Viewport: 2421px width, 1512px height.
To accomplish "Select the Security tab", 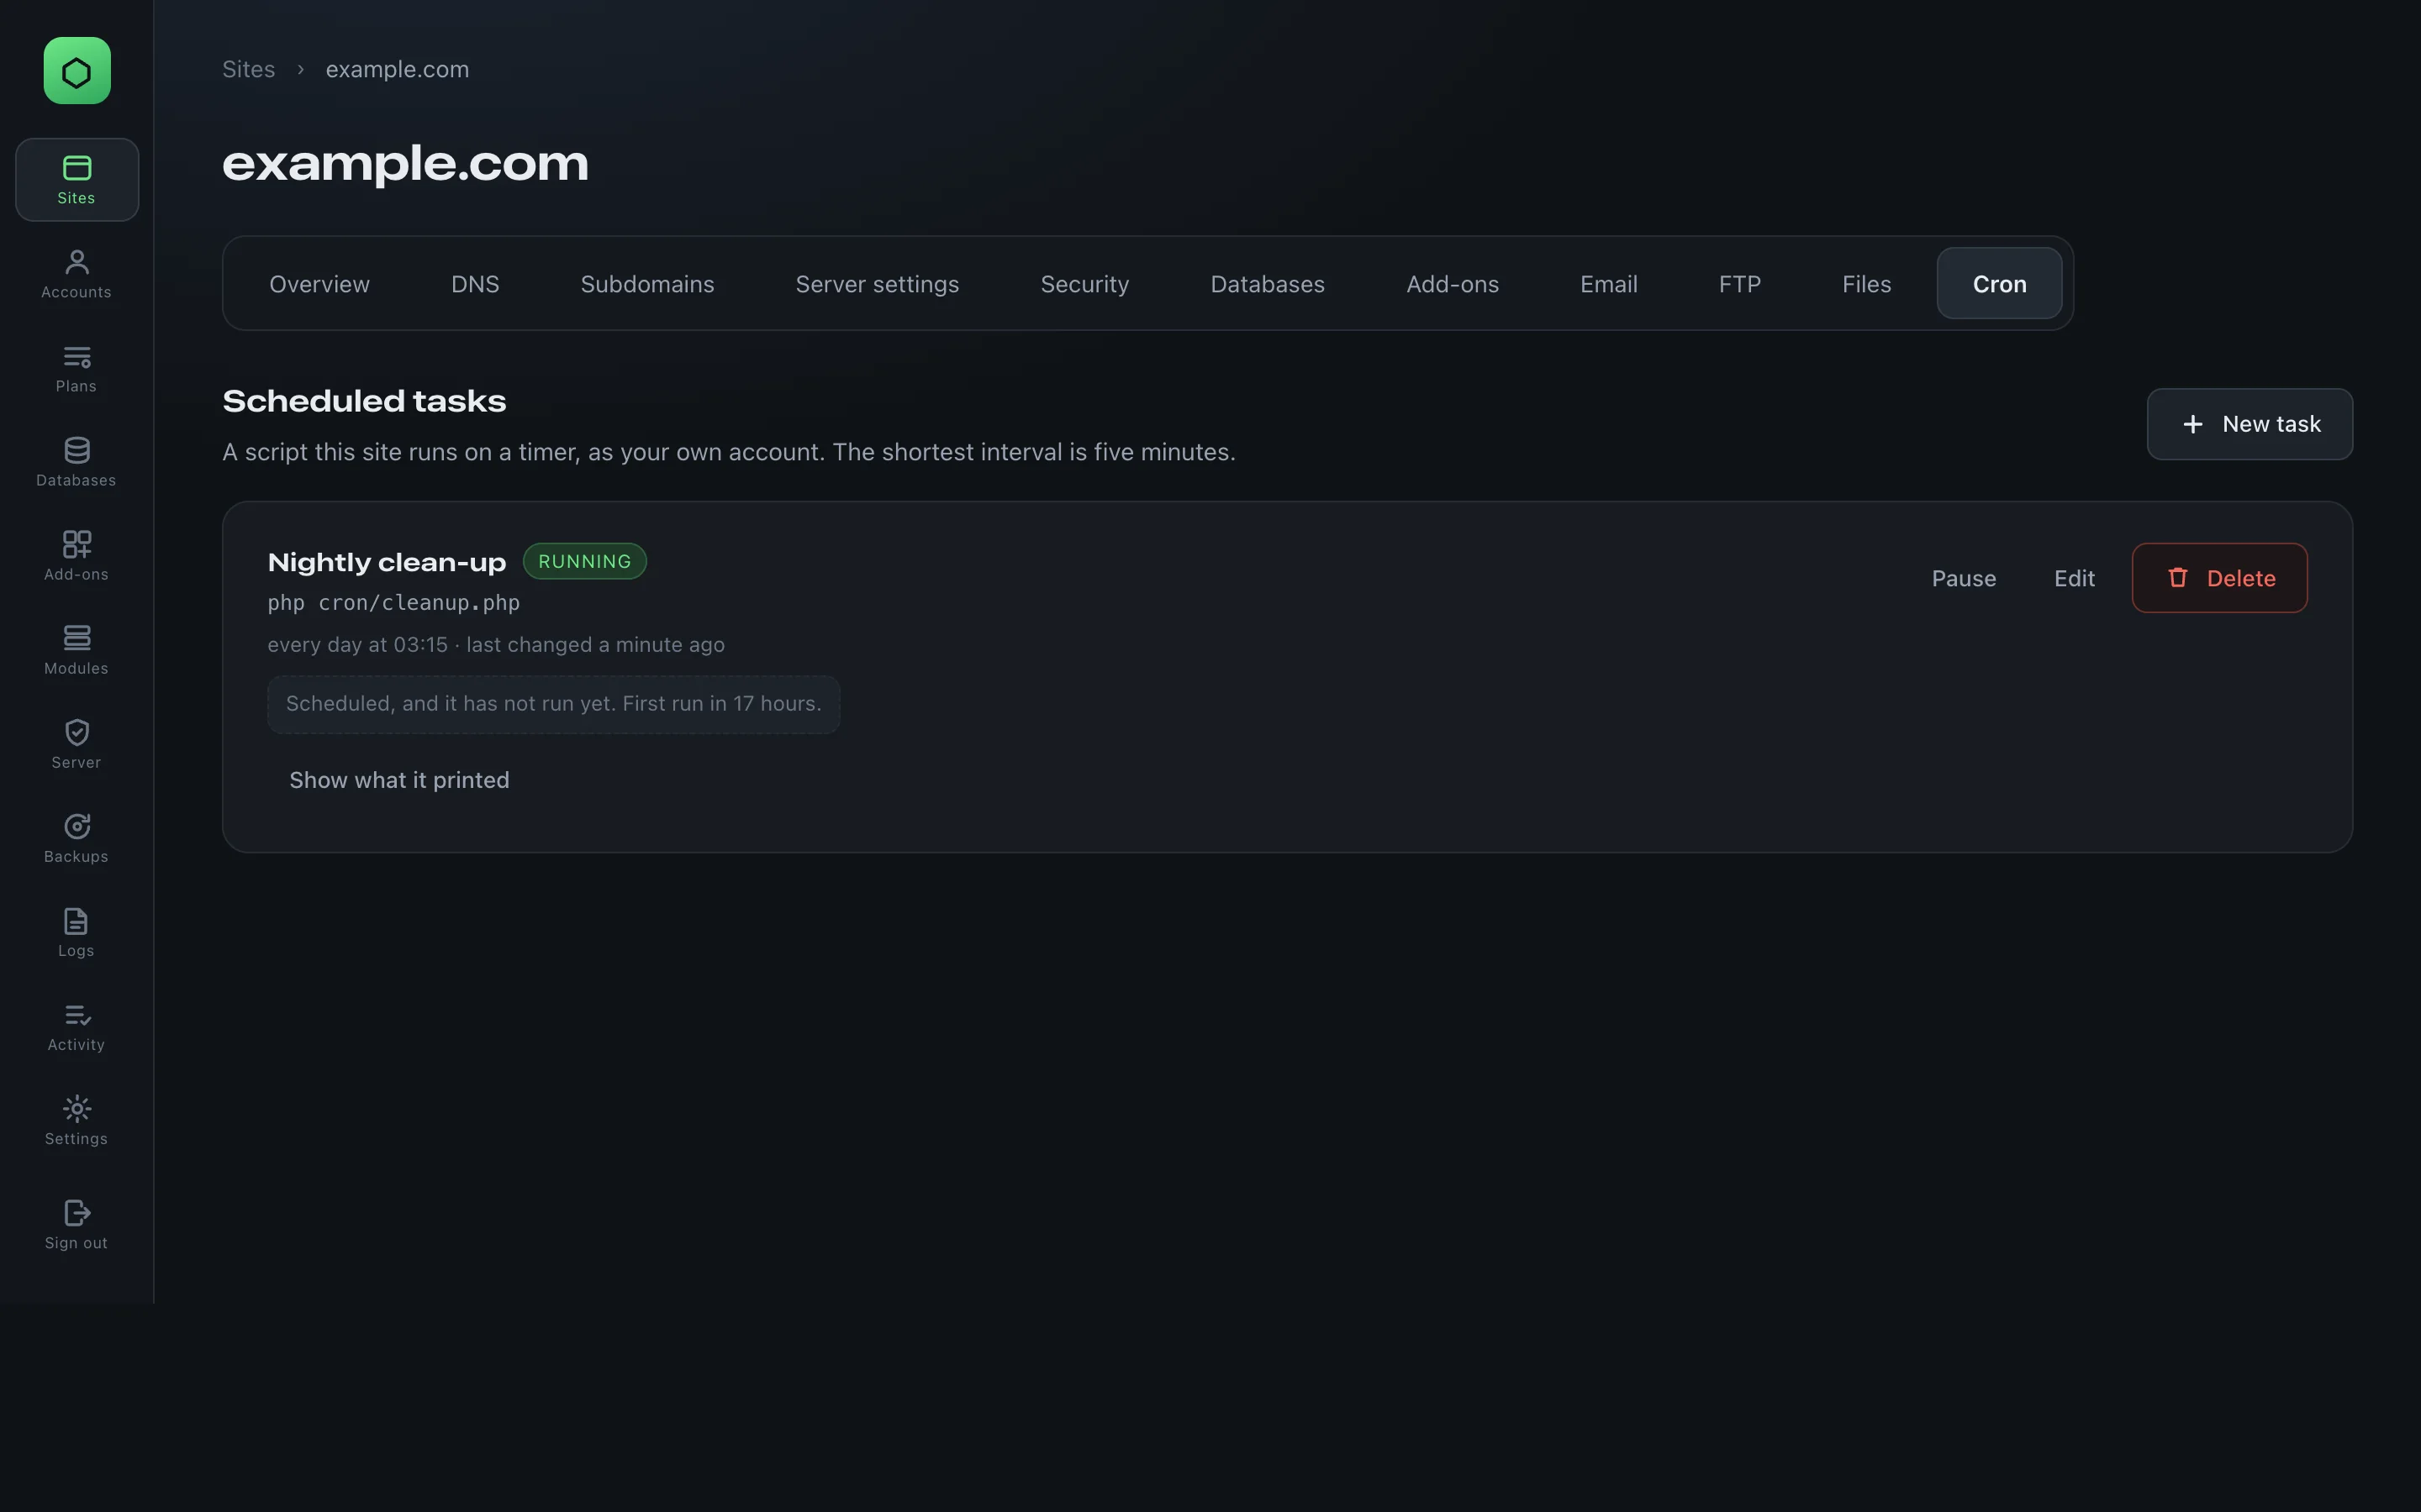I will (1084, 284).
